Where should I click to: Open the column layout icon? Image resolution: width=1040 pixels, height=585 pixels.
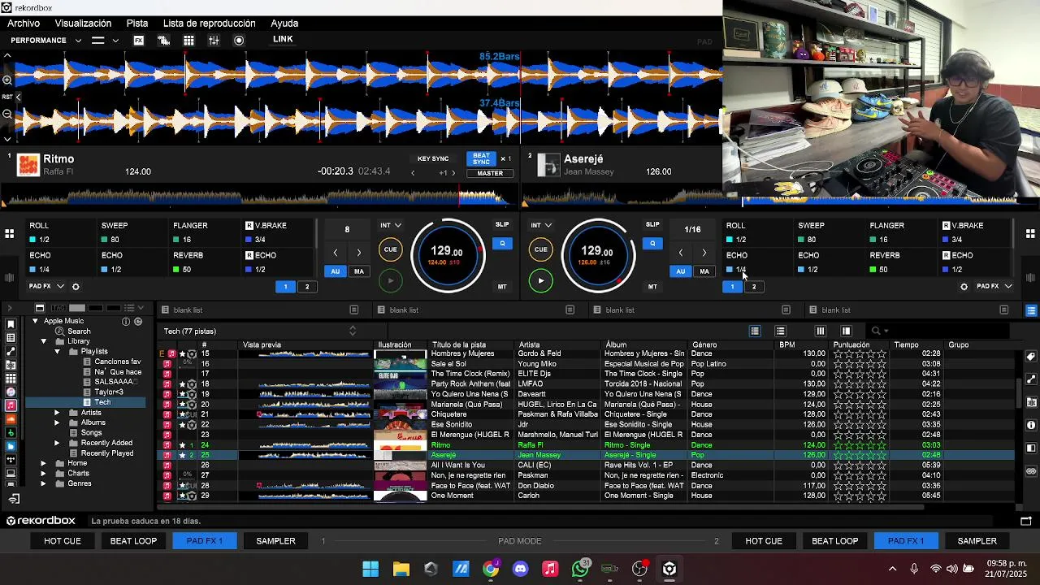[x=821, y=331]
